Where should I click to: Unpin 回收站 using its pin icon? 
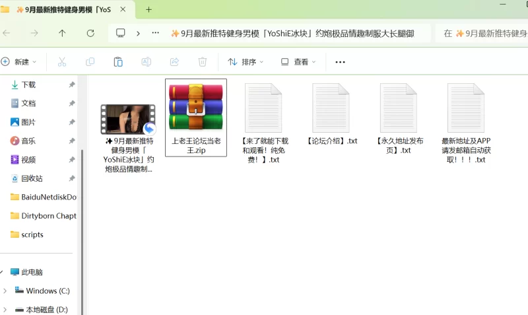(x=72, y=178)
